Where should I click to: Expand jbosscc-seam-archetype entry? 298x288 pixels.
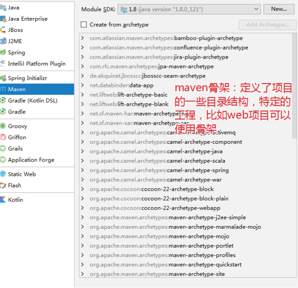coord(83,75)
